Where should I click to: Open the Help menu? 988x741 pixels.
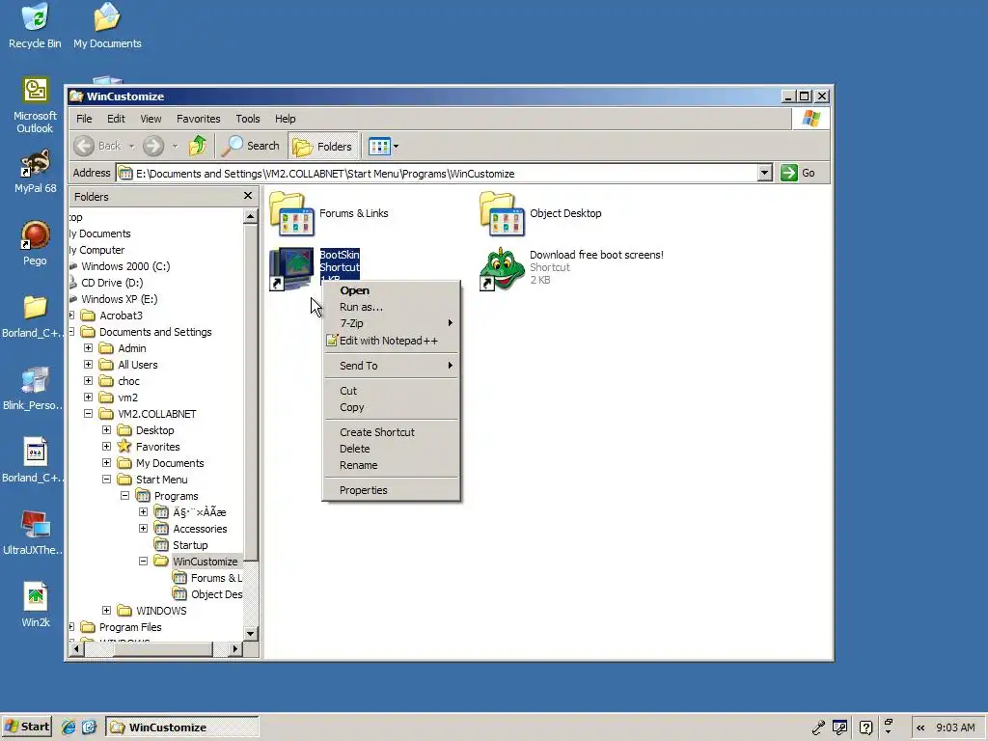coord(285,119)
